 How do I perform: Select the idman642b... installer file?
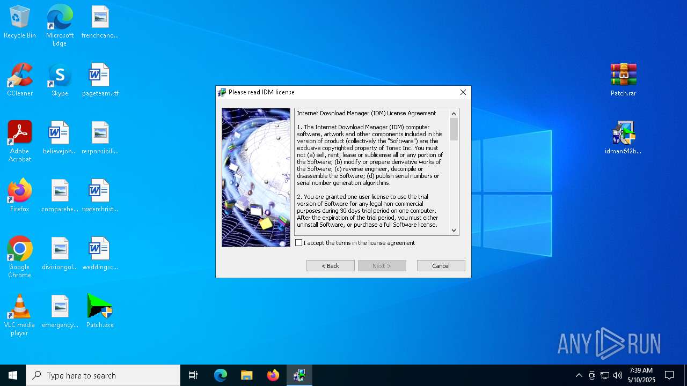tap(623, 138)
